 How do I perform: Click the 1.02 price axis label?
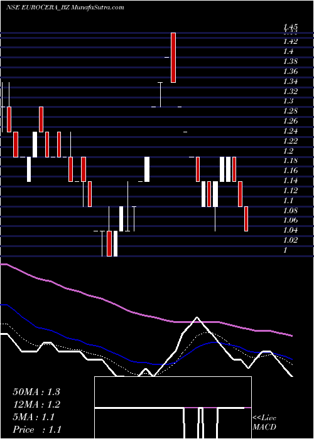(x=290, y=240)
